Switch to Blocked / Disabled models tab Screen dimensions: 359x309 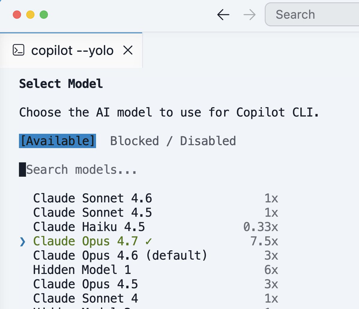tap(173, 141)
